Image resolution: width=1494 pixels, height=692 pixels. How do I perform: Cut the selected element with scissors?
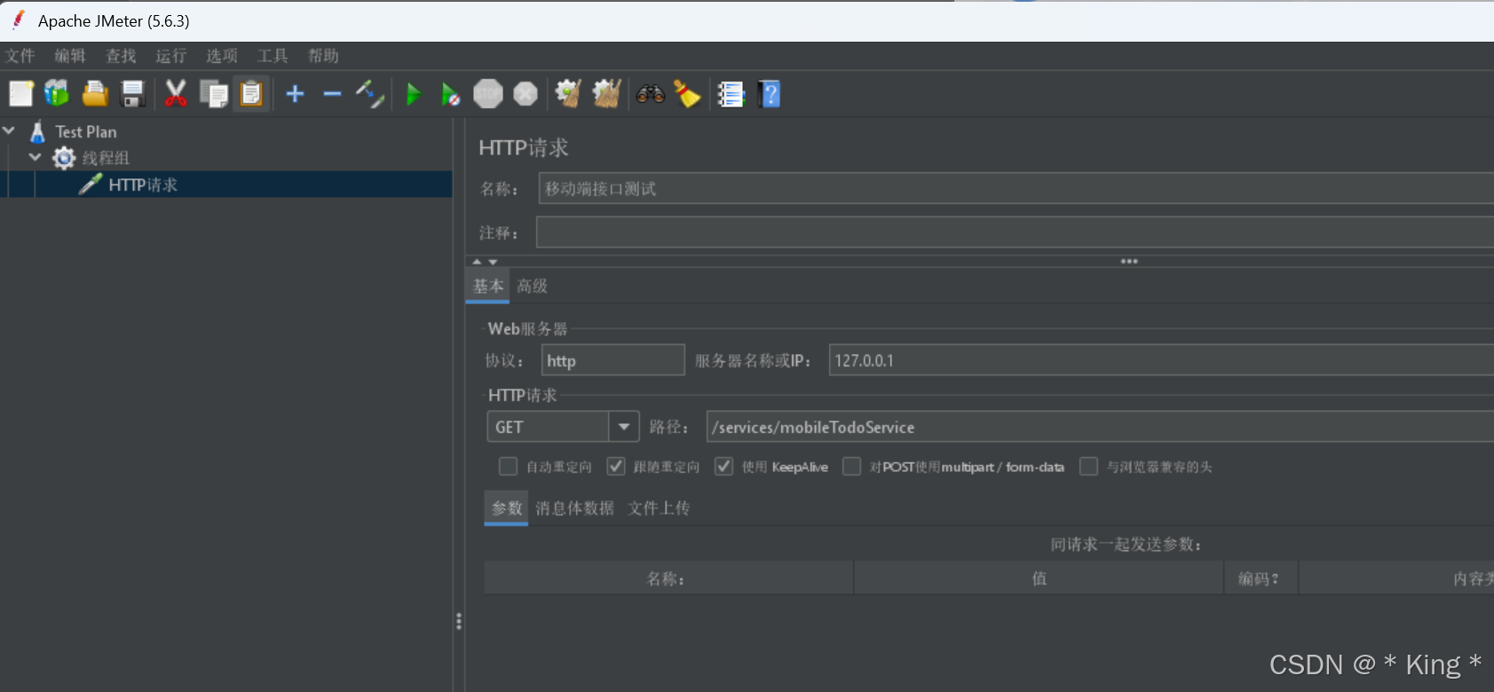pos(176,93)
